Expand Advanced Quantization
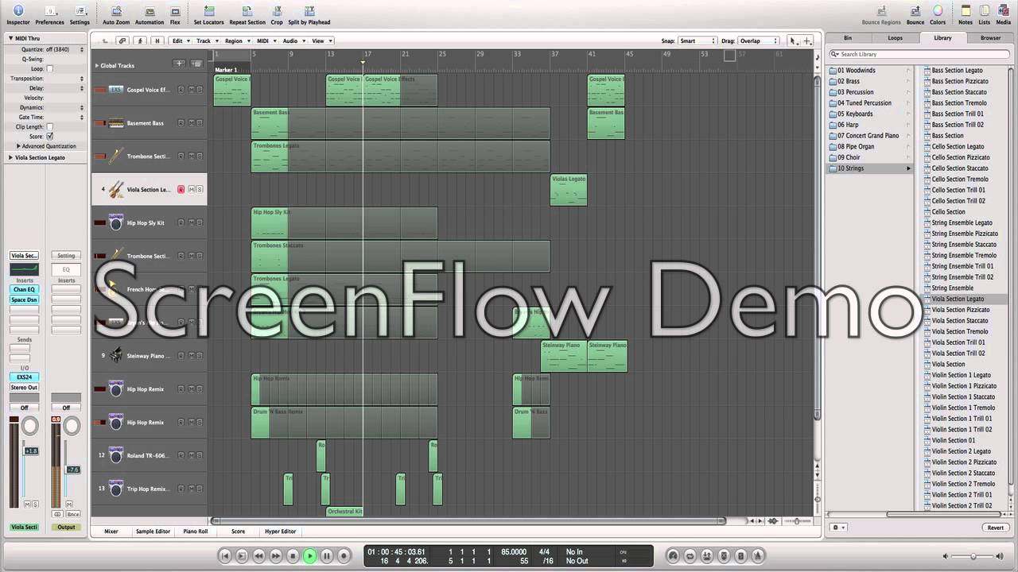The height and width of the screenshot is (572, 1018). click(x=18, y=146)
